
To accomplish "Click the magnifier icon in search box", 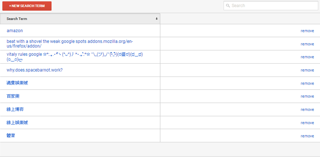I will 228,6.
